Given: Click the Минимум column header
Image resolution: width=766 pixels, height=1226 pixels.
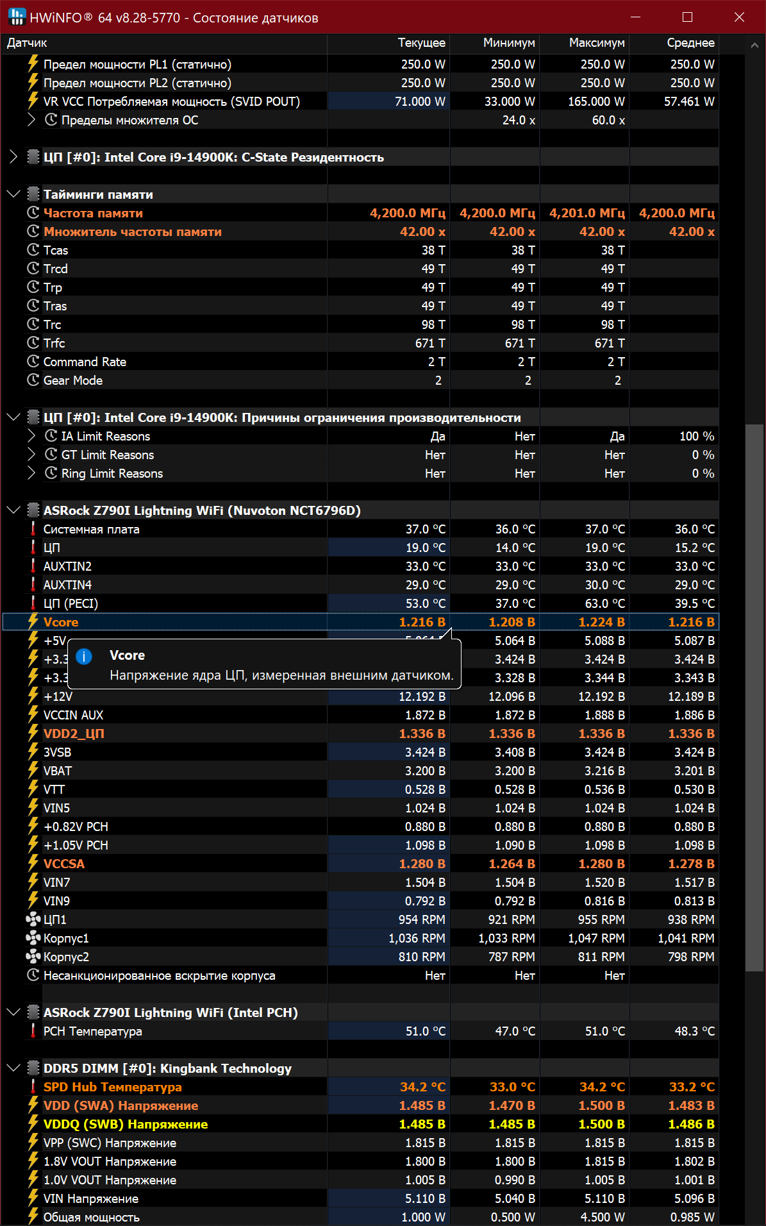Looking at the screenshot, I should pyautogui.click(x=495, y=43).
